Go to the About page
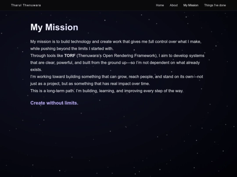Viewport: 237px width, 177px height. (x=173, y=5)
